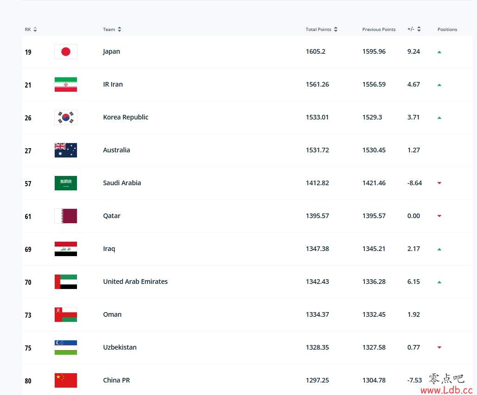Viewport: 477px width, 395px height.
Task: Click the Saudi Arabia flag icon
Action: 66,183
